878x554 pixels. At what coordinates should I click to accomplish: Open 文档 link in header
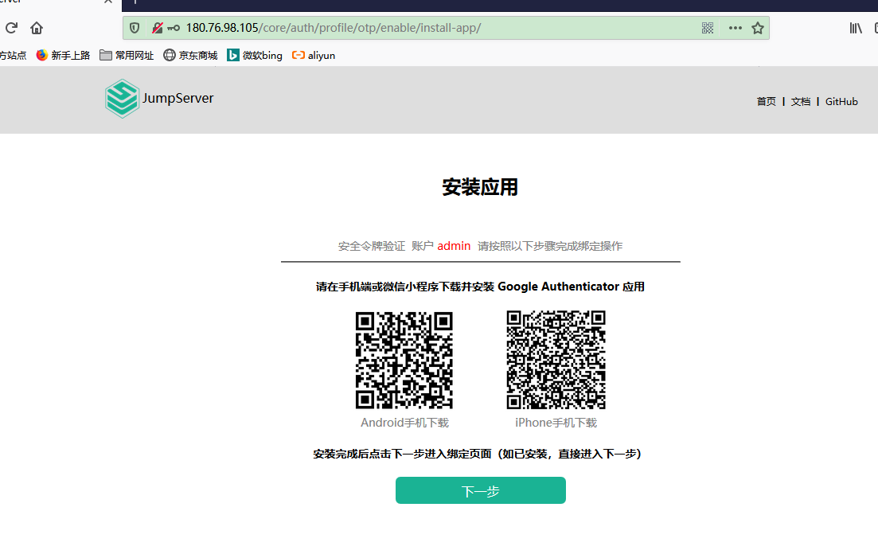[x=801, y=101]
